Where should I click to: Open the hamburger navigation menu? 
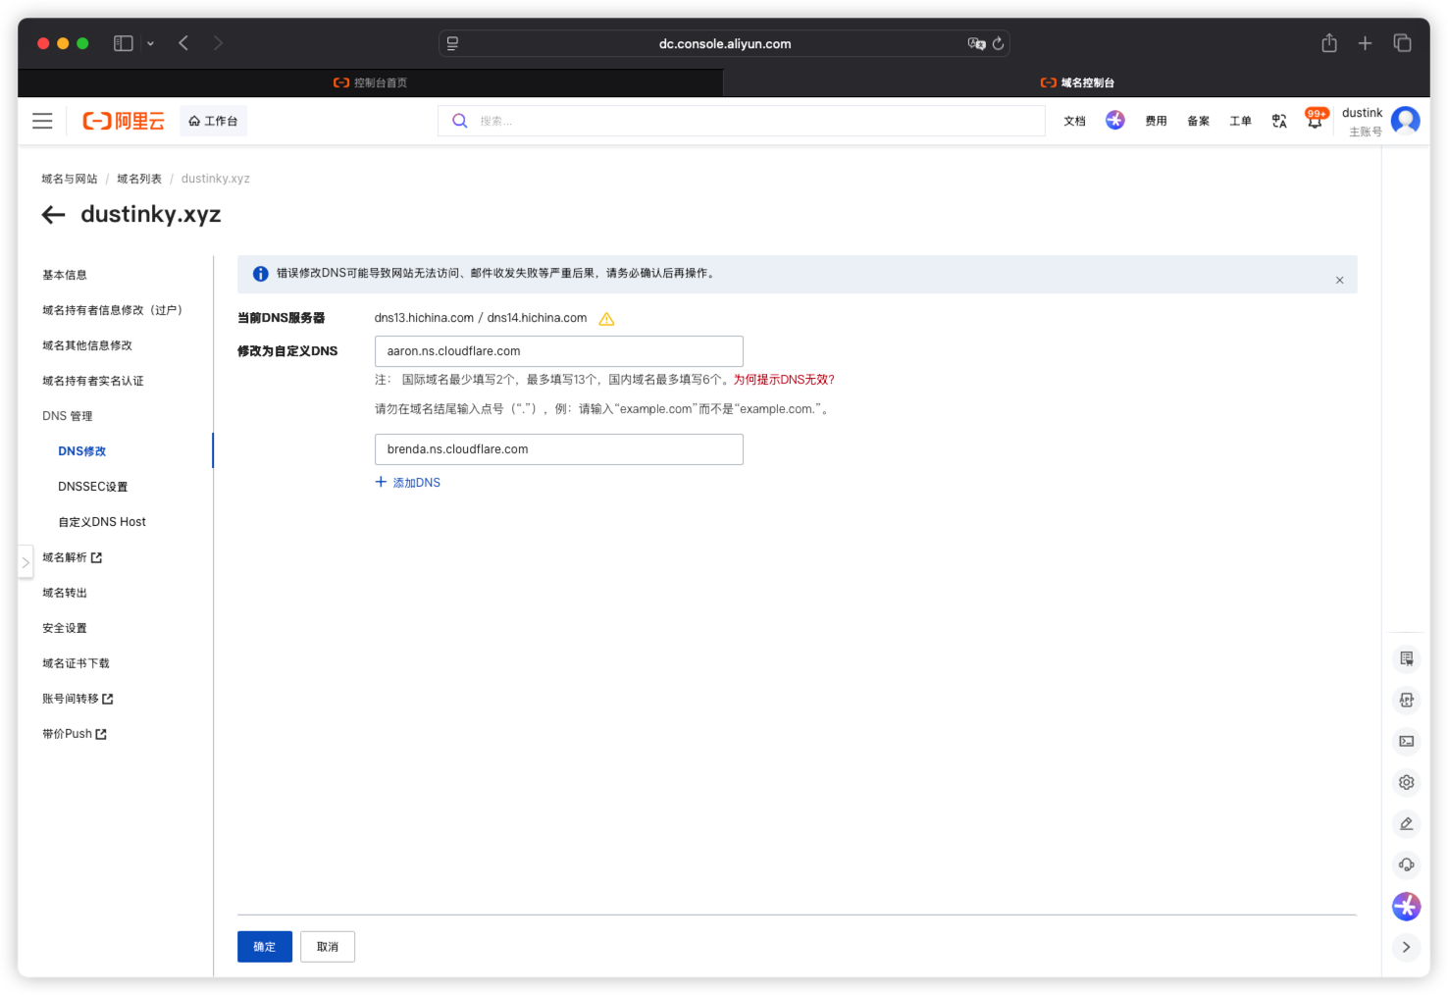(x=42, y=121)
